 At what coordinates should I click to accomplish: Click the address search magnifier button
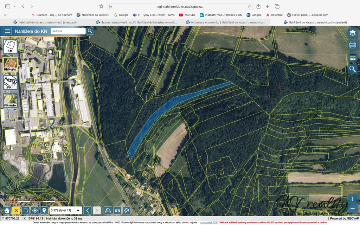(x=90, y=31)
